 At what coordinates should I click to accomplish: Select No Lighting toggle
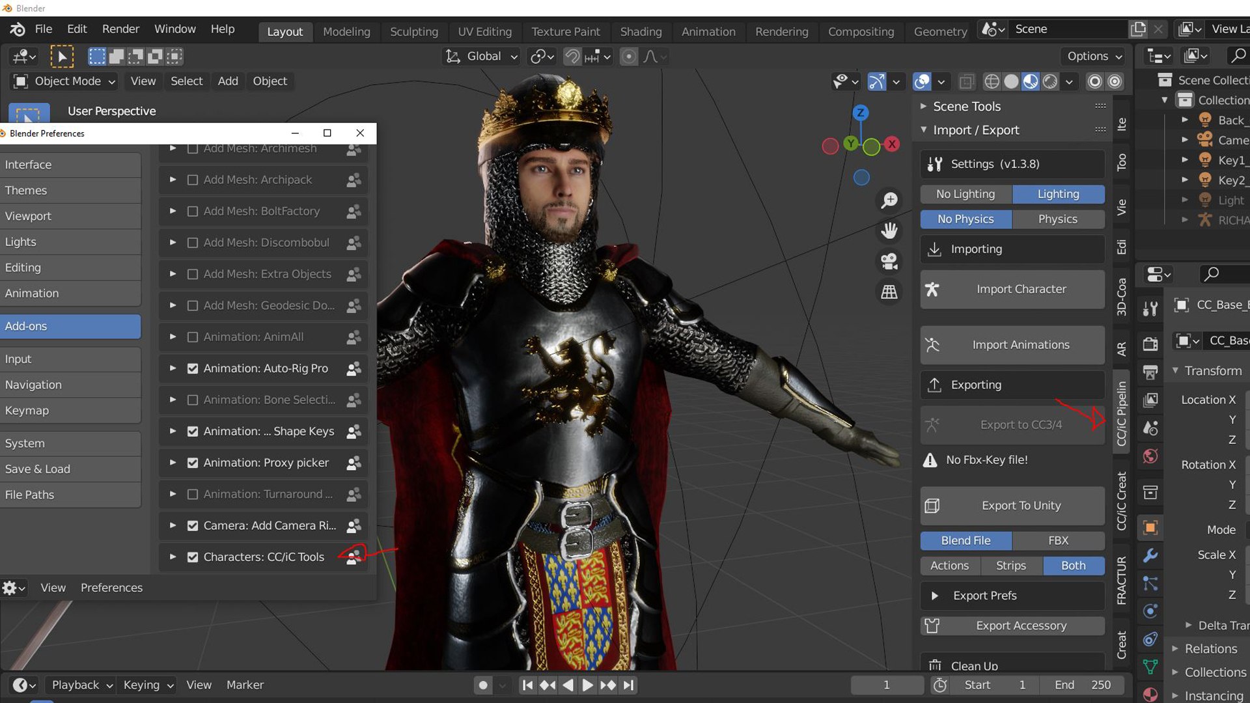tap(966, 194)
